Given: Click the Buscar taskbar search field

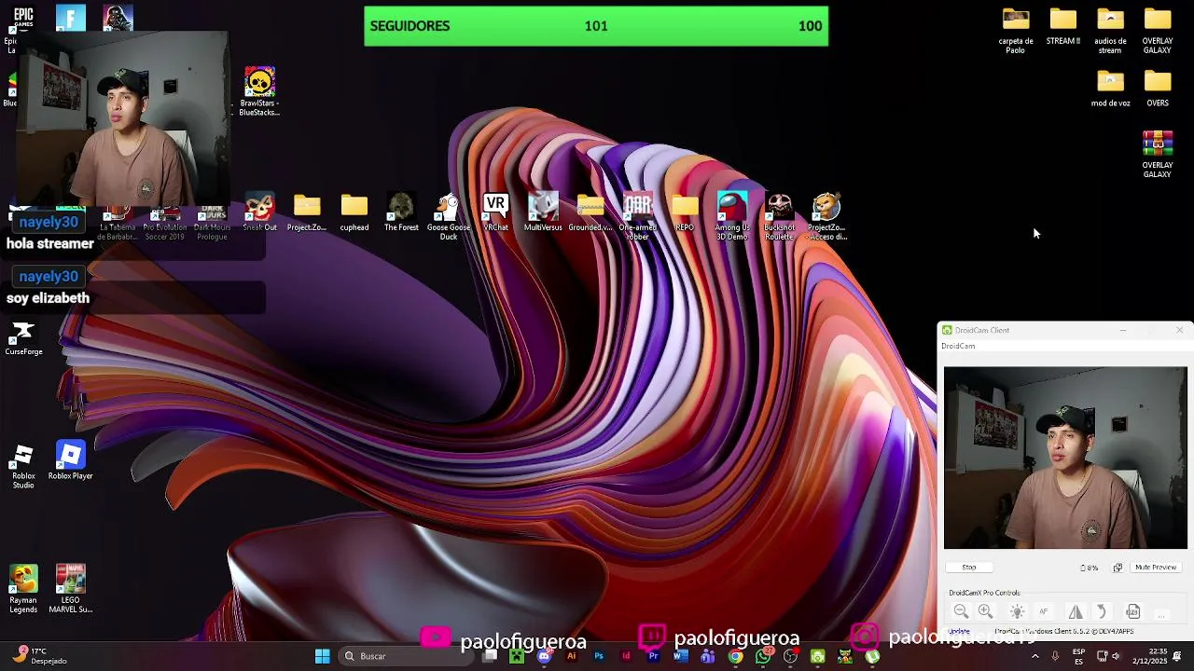Looking at the screenshot, I should (405, 656).
